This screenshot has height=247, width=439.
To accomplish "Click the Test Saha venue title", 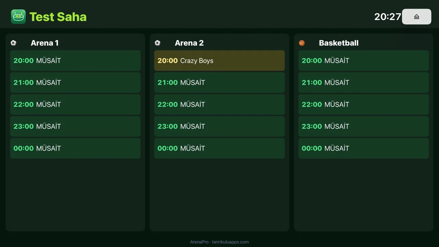I will (58, 17).
